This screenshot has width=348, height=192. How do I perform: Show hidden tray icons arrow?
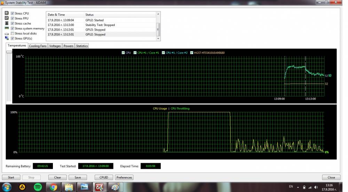point(298,187)
